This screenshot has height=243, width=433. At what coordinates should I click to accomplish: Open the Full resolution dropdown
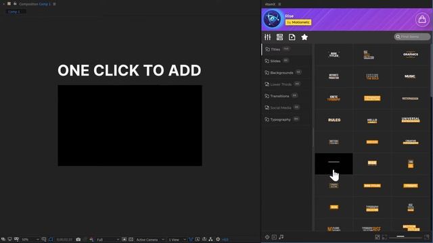click(108, 240)
